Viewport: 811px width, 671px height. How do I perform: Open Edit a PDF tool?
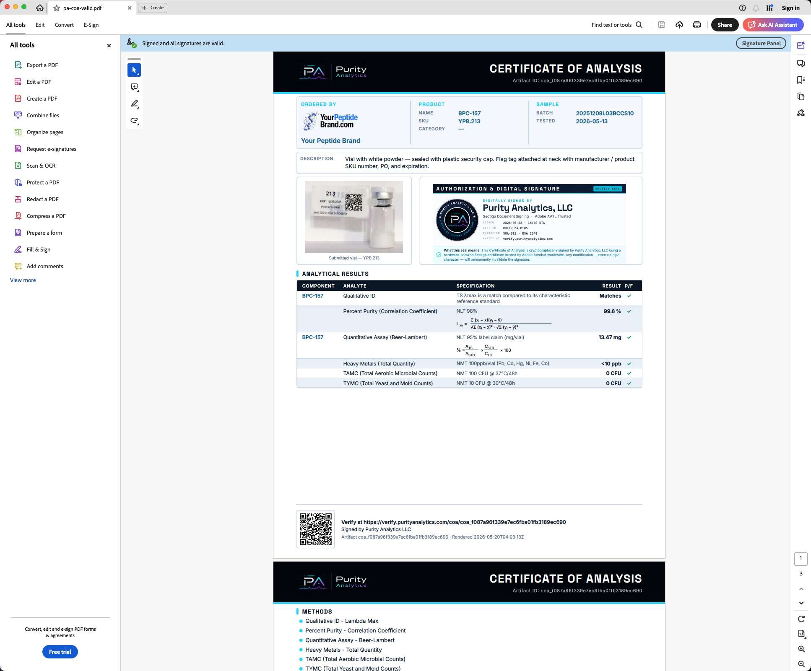[39, 82]
